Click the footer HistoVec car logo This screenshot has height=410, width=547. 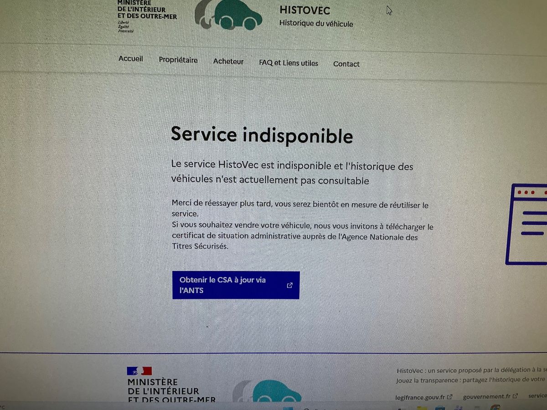tap(267, 391)
